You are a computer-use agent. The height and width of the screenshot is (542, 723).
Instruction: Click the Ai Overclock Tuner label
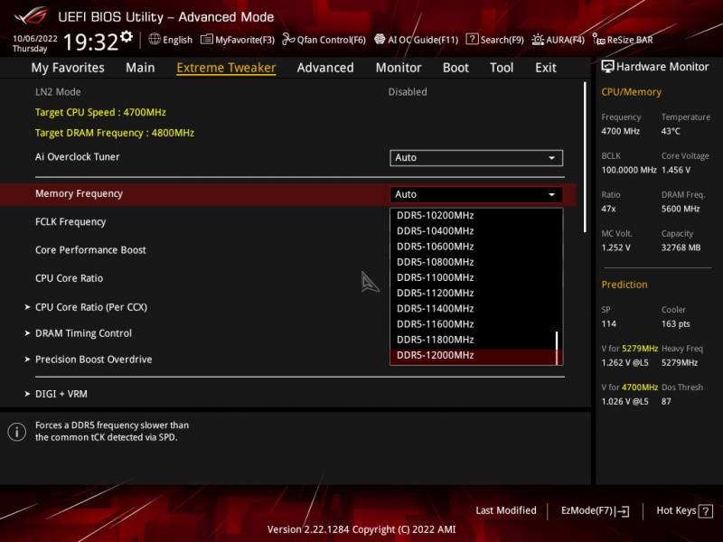tap(78, 156)
